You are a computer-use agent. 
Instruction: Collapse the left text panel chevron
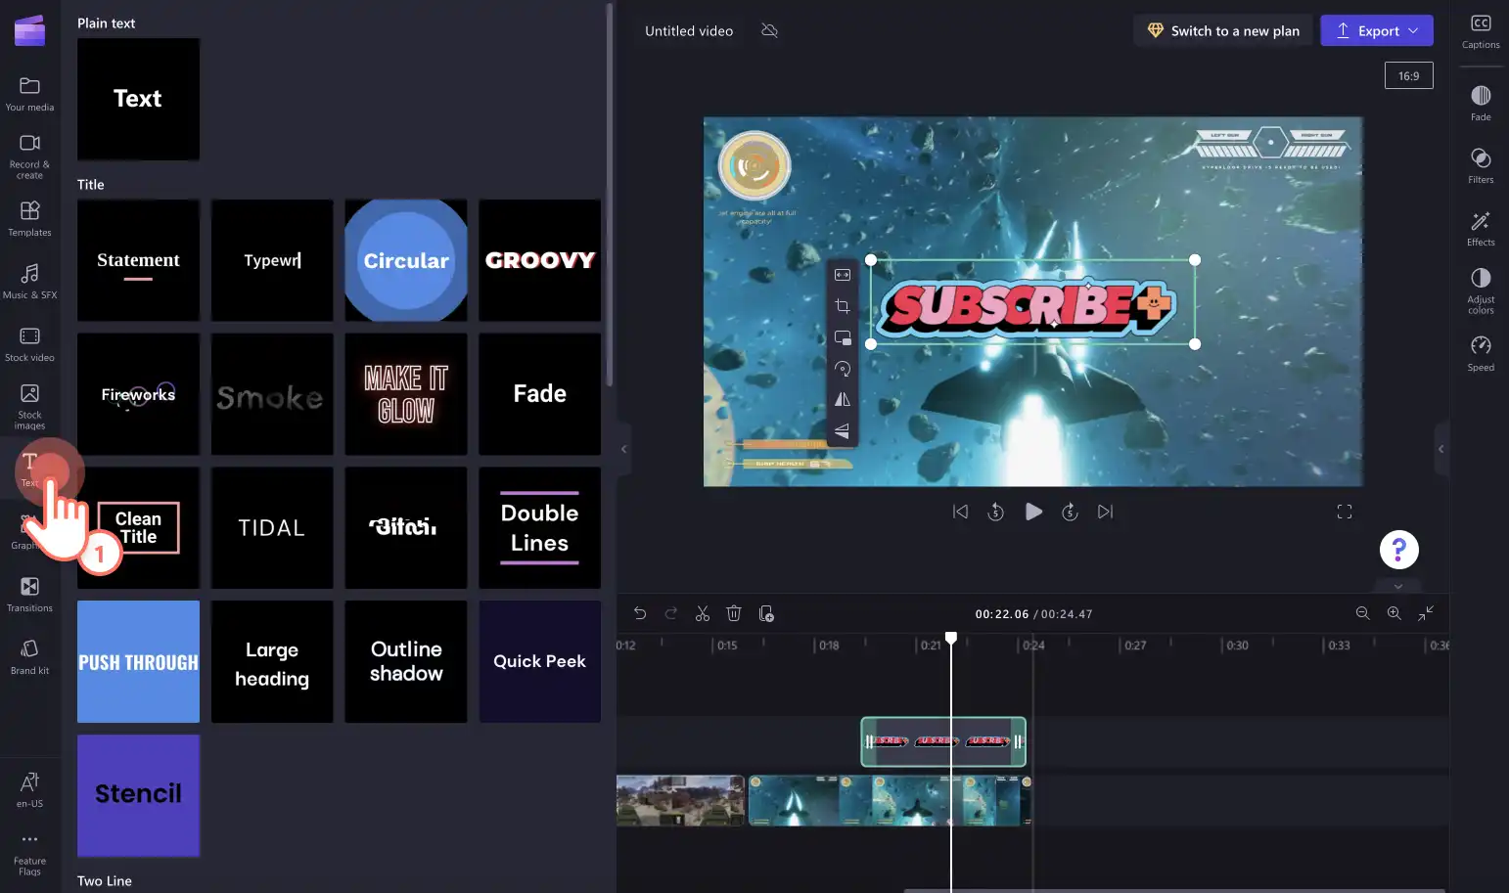tap(624, 449)
